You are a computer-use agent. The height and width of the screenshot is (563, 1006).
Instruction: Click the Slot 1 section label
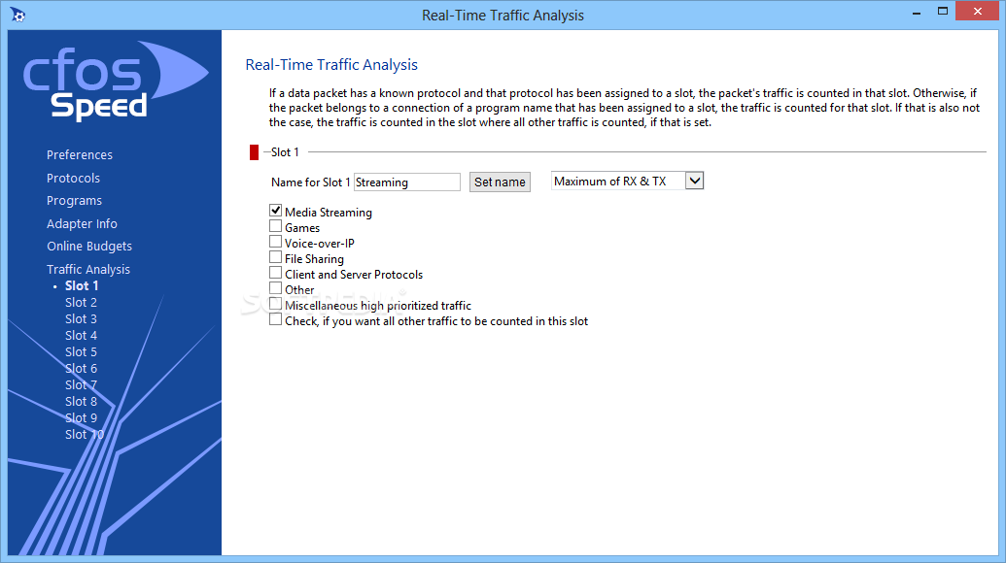tap(285, 151)
